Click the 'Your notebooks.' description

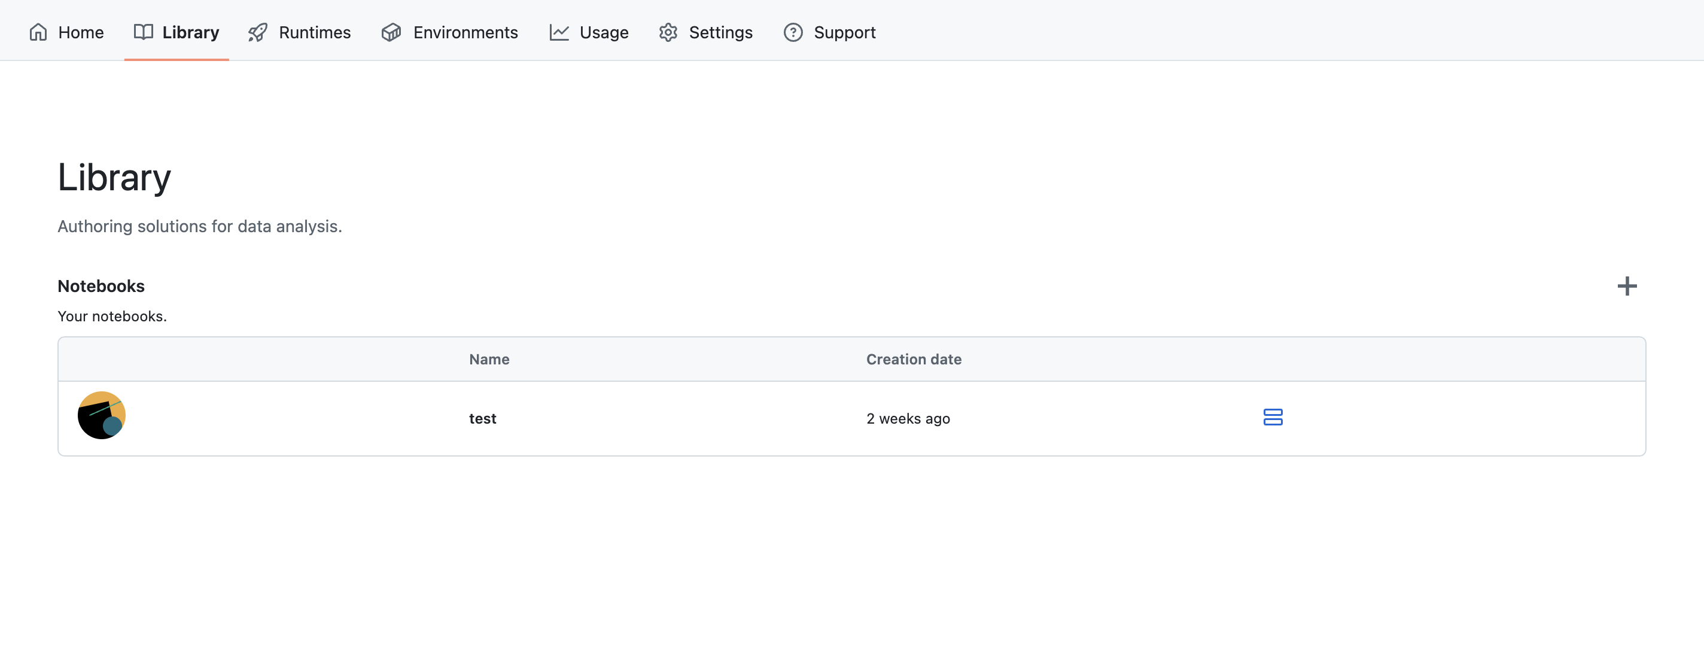[x=112, y=317]
